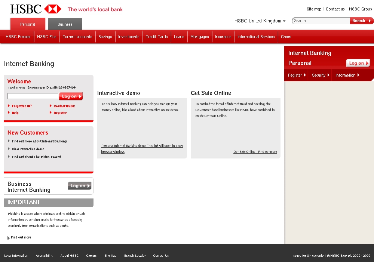This screenshot has width=374, height=262.
Task: Open the Careers footer link
Action: tap(91, 256)
